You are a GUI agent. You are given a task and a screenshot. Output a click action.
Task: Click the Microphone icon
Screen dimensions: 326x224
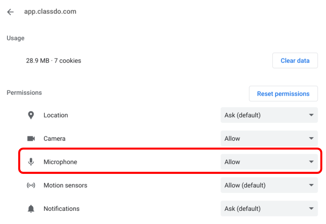tap(31, 162)
